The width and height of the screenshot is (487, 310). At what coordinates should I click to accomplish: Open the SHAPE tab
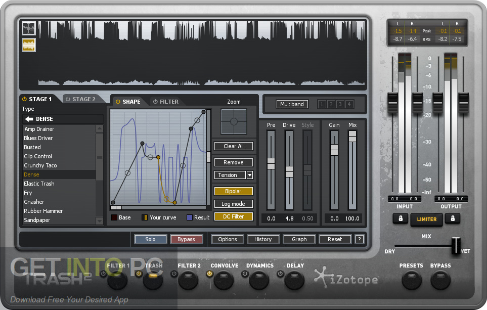[131, 102]
